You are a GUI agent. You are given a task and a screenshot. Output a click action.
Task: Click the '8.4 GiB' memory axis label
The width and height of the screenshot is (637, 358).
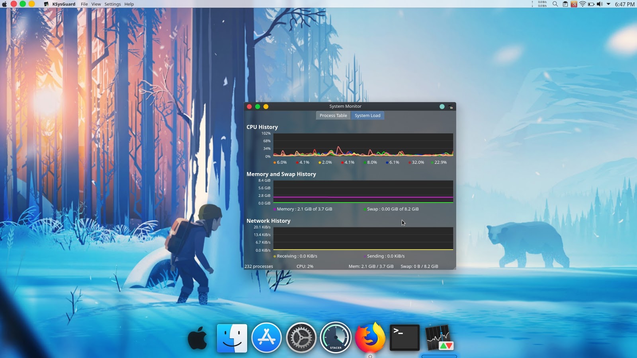[264, 180]
